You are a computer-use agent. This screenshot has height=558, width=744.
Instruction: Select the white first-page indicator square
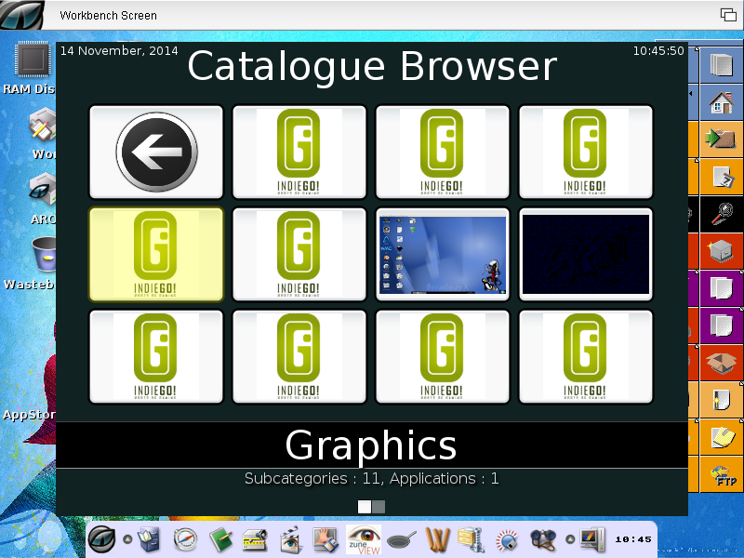pos(365,507)
